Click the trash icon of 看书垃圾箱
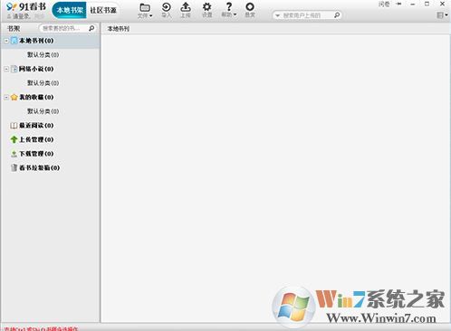The width and height of the screenshot is (451, 331). coord(14,168)
